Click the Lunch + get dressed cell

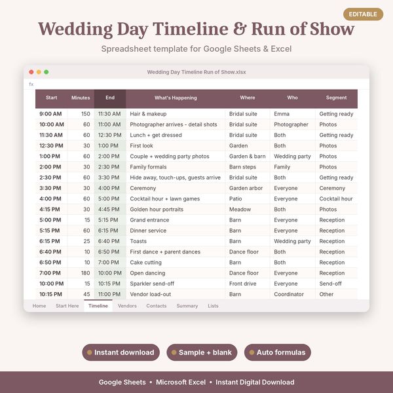(x=176, y=135)
